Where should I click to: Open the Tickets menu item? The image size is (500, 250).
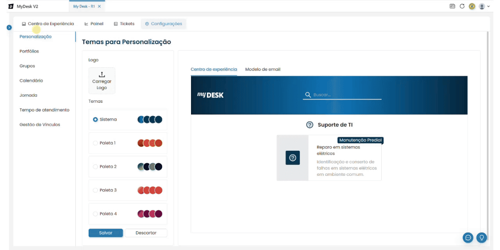124,24
